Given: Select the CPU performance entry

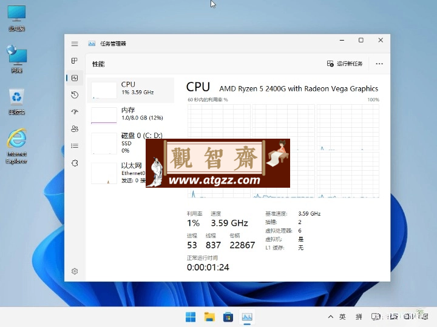Looking at the screenshot, I should 130,90.
